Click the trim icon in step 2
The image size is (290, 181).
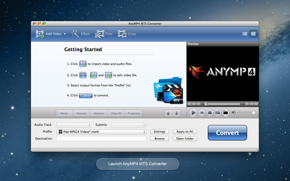tap(94, 75)
